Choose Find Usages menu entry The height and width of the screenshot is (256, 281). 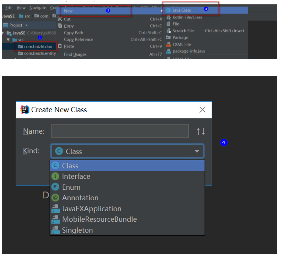(x=111, y=54)
